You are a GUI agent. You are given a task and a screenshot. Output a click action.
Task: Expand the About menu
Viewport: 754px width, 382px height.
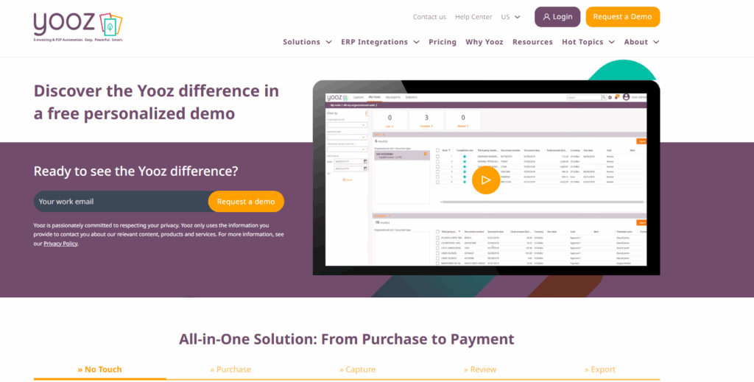coord(641,42)
